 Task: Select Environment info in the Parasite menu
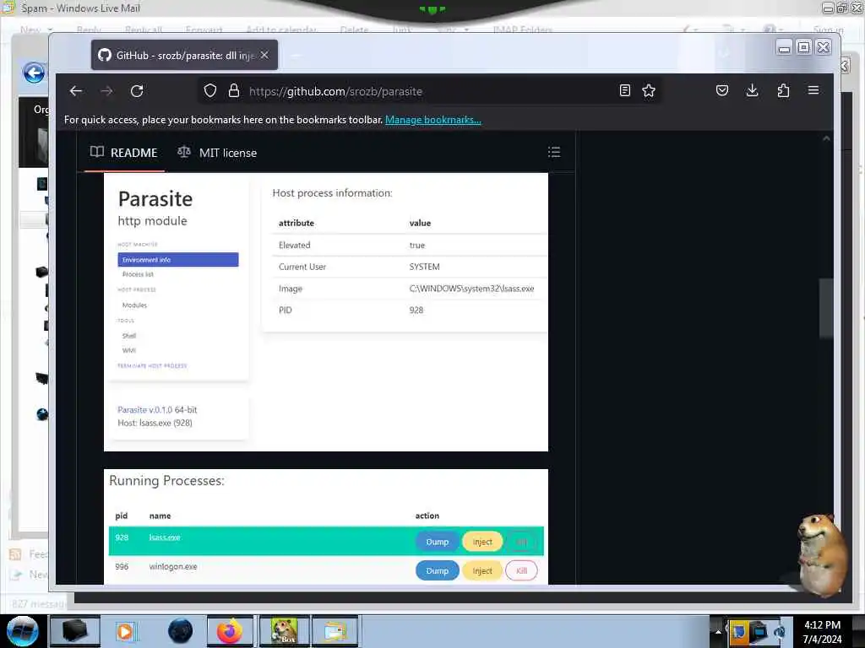pos(178,260)
